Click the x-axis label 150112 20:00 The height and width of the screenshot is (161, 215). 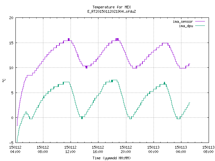[x=126, y=150]
